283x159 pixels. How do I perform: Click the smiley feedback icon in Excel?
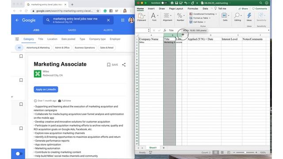266,3
